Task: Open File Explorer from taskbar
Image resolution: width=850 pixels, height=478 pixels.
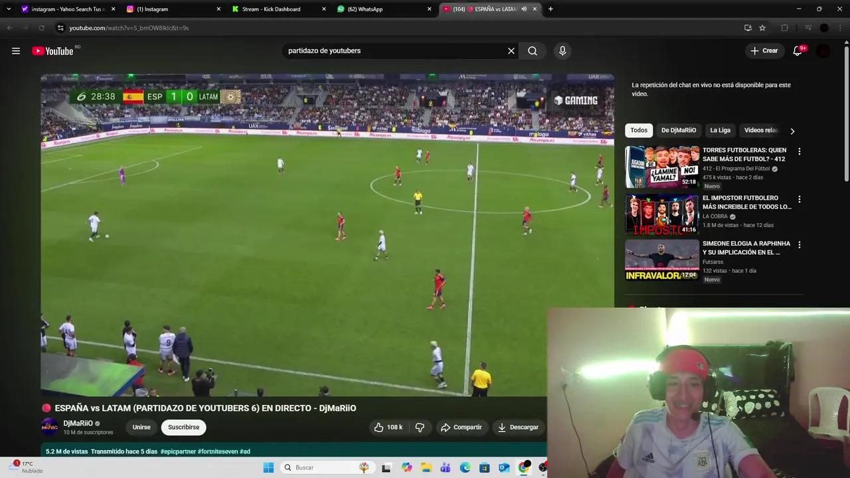Action: (426, 467)
